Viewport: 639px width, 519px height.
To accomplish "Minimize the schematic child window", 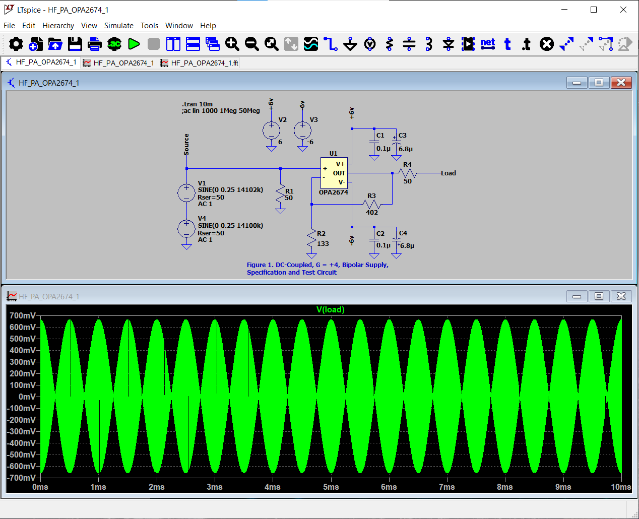I will (x=577, y=83).
